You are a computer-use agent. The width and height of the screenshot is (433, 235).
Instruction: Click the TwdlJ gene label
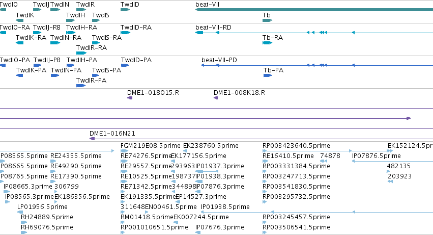point(41,5)
